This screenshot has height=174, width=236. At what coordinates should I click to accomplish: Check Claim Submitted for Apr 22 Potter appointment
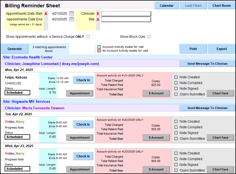[x=176, y=139]
